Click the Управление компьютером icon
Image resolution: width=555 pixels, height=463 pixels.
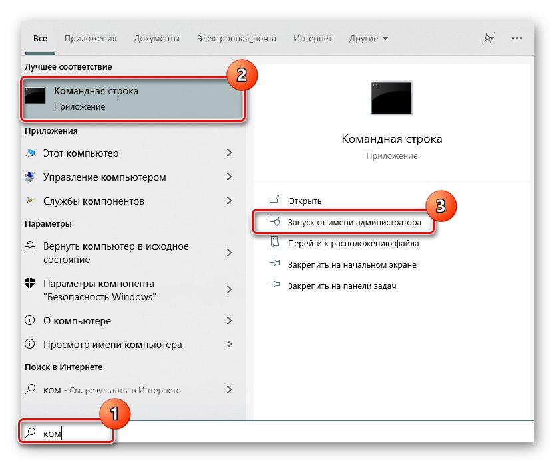[x=30, y=177]
